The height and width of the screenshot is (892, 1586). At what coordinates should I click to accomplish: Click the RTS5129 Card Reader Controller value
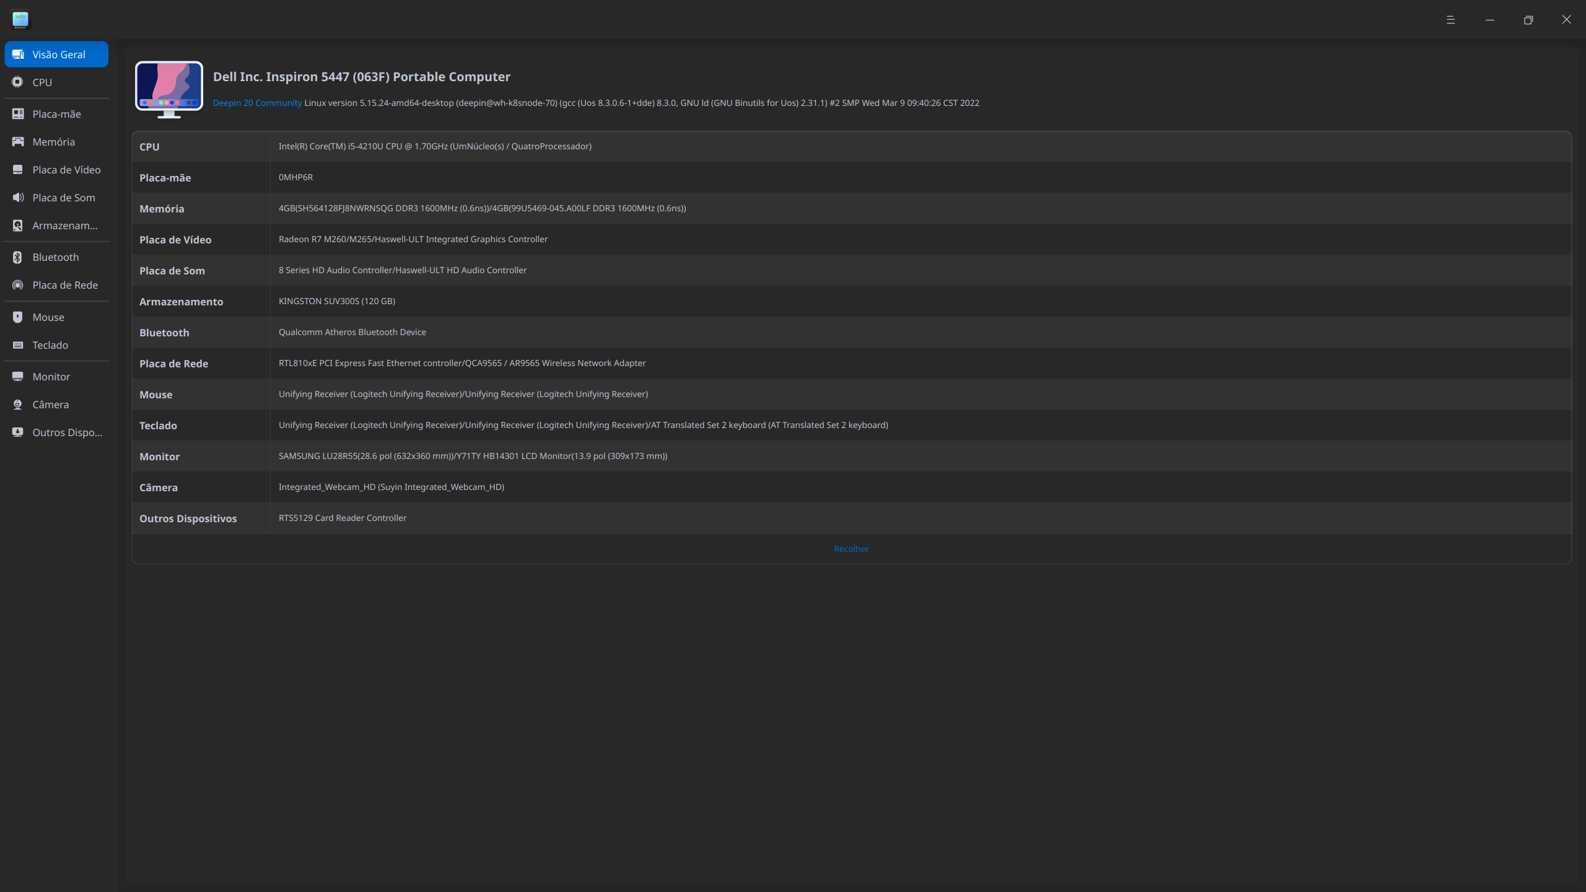click(343, 518)
